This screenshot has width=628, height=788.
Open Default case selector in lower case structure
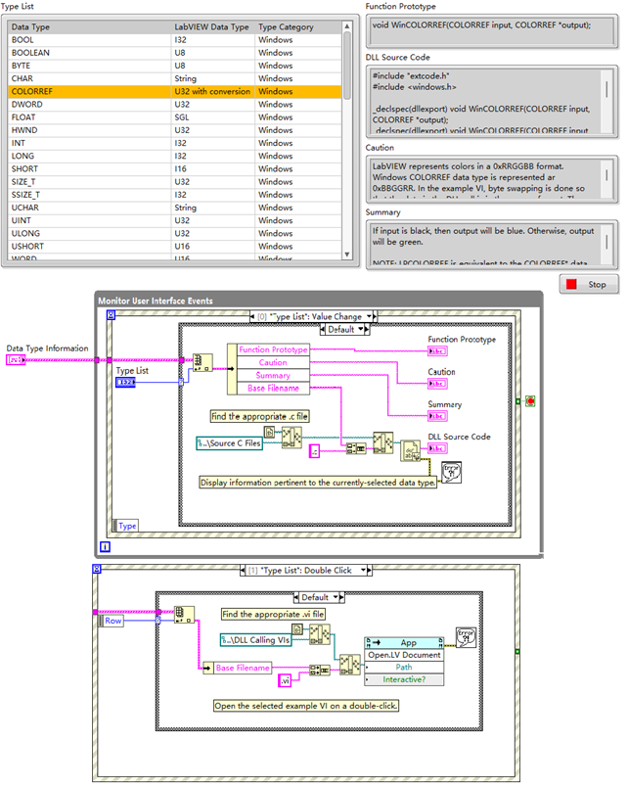pyautogui.click(x=335, y=597)
